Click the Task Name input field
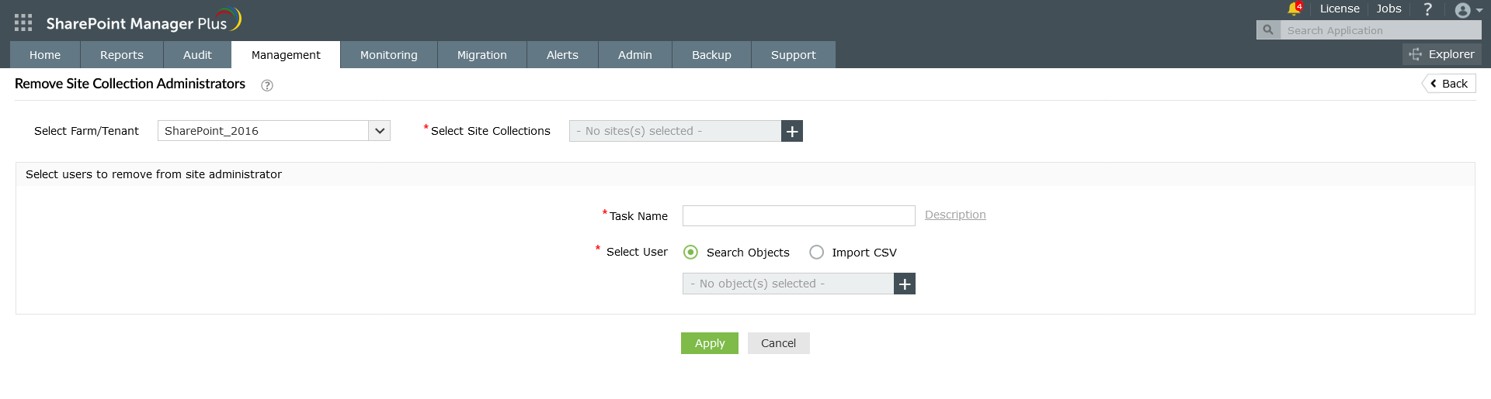Image resolution: width=1491 pixels, height=399 pixels. pos(798,215)
